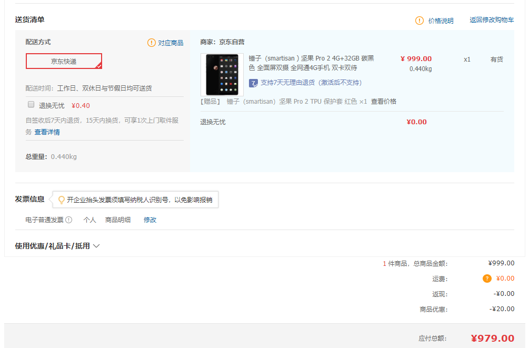Open the 对应商品 link
This screenshot has width=529, height=348.
coord(171,43)
